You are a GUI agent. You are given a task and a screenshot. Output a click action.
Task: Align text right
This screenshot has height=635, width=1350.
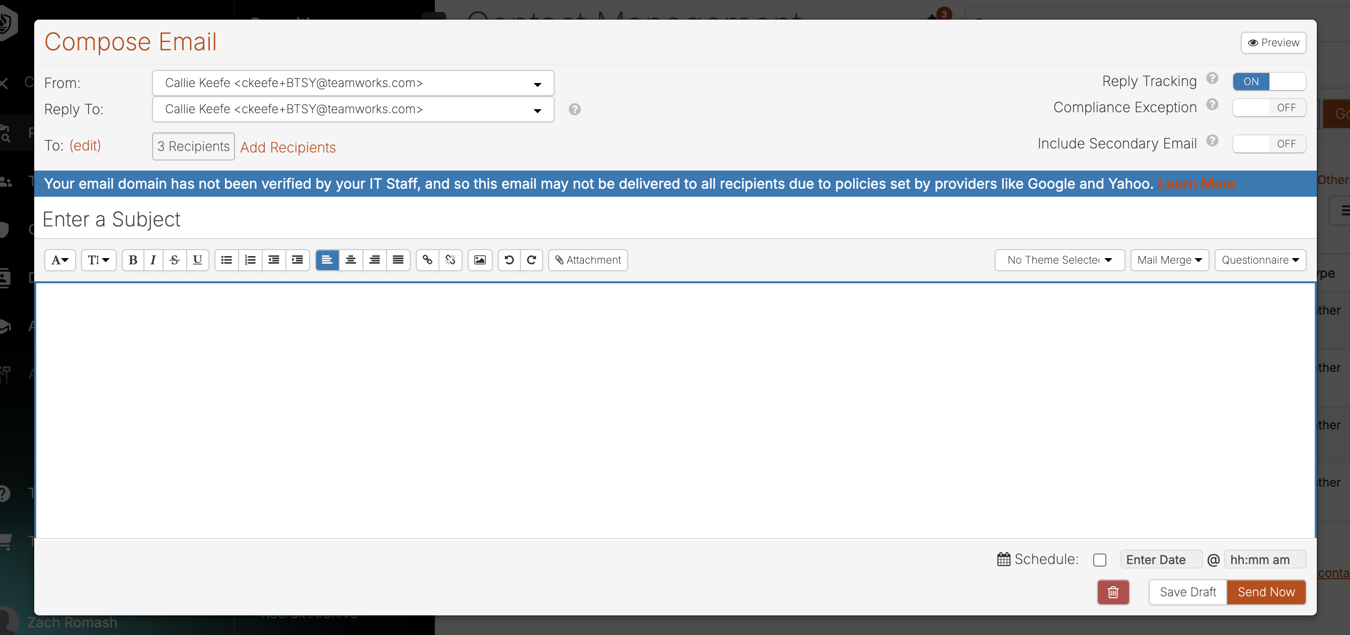coord(374,260)
